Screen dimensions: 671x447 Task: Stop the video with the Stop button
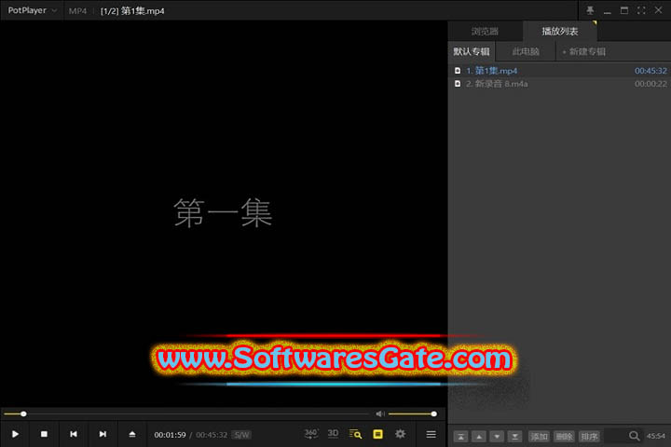(x=44, y=434)
